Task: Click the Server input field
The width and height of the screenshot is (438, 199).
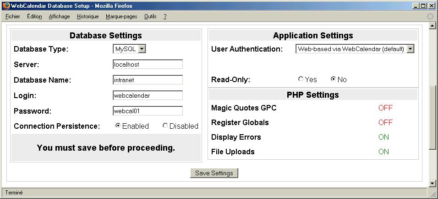Action: pos(148,64)
